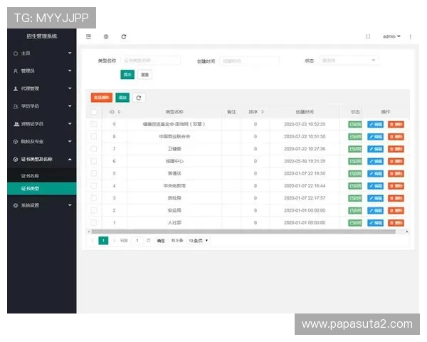Viewport: 427px width, 342px height.
Task: Click the refresh icon in top header
Action: pyautogui.click(x=124, y=36)
